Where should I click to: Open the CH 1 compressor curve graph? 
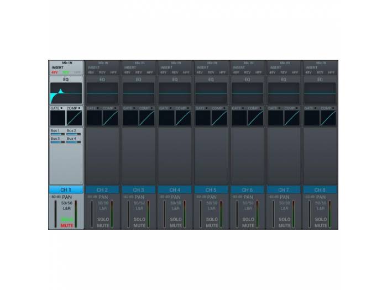point(74,118)
